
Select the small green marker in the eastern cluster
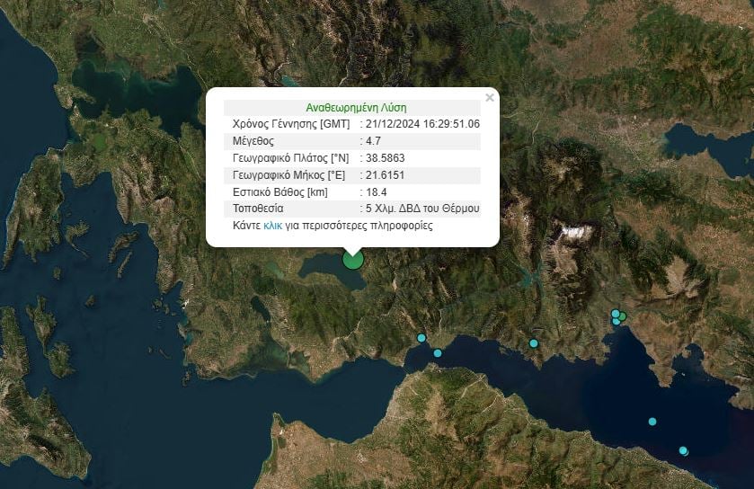[x=622, y=316]
